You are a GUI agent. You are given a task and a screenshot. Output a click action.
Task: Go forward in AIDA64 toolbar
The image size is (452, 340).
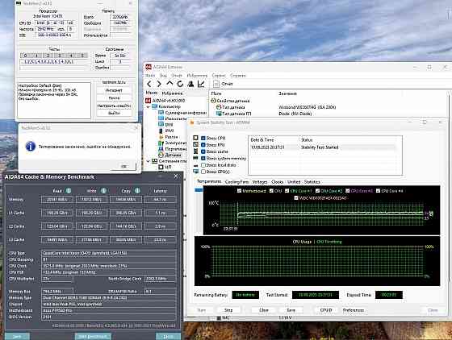pyautogui.click(x=159, y=84)
